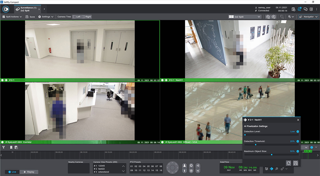Open the chat messages icon

coord(306,9)
